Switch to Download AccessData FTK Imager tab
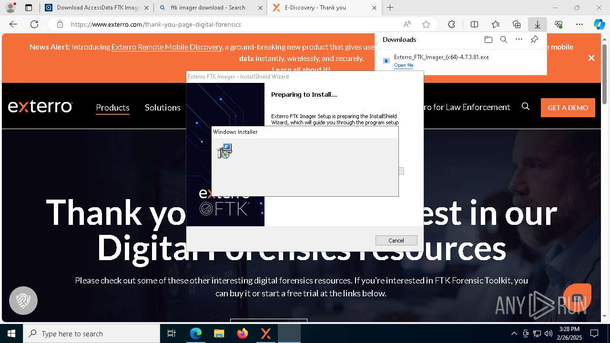 coord(98,8)
